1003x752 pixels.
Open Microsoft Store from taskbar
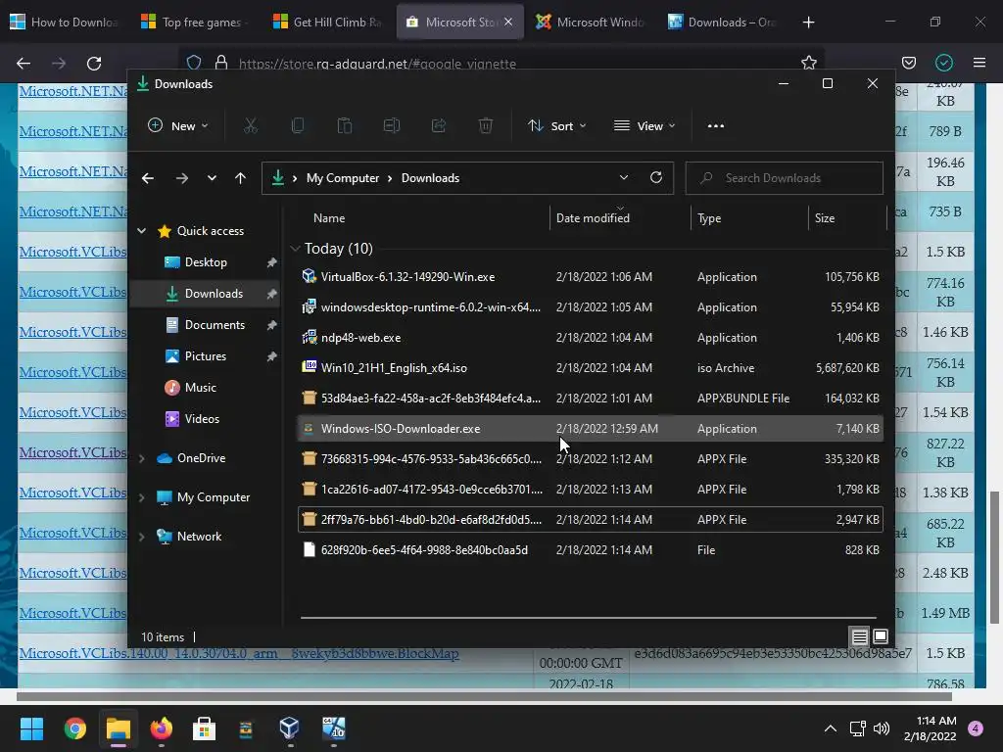point(204,728)
